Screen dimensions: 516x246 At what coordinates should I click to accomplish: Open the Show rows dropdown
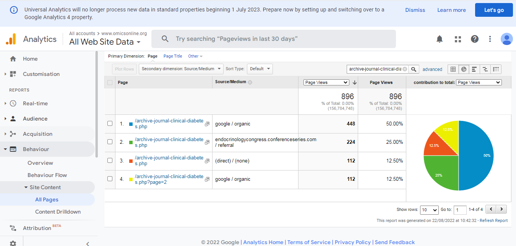[x=429, y=209]
